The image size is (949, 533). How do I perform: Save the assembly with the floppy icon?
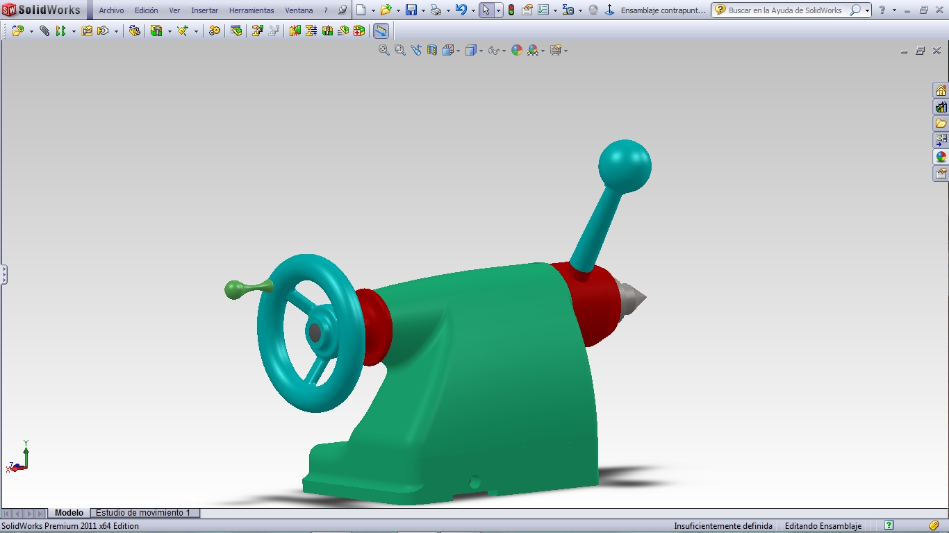click(x=411, y=10)
